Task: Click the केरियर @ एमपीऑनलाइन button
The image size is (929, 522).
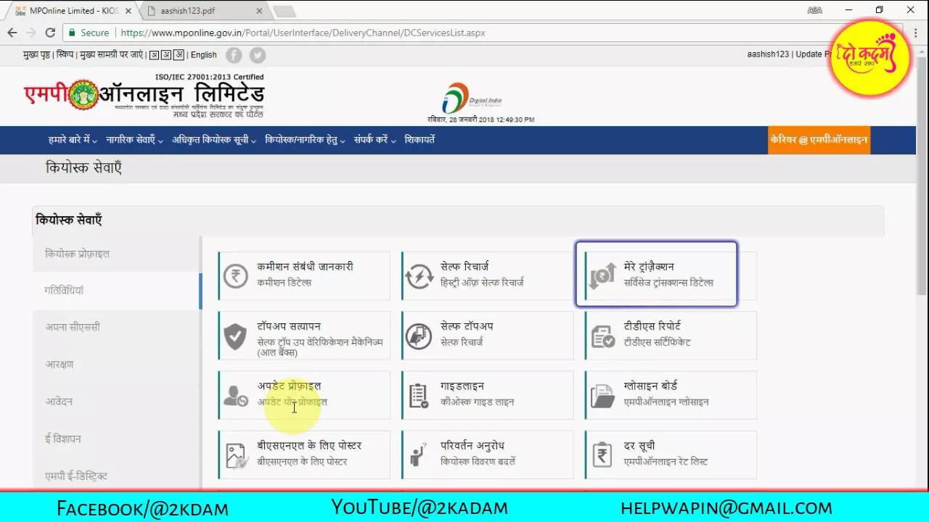Action: pyautogui.click(x=819, y=140)
